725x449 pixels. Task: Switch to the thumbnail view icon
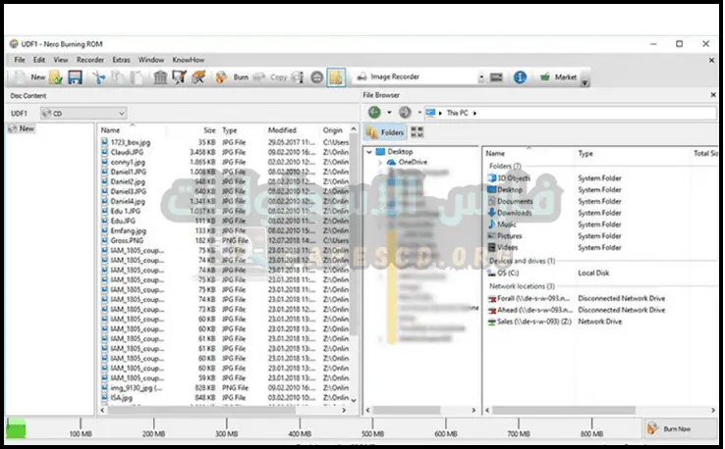pos(417,131)
